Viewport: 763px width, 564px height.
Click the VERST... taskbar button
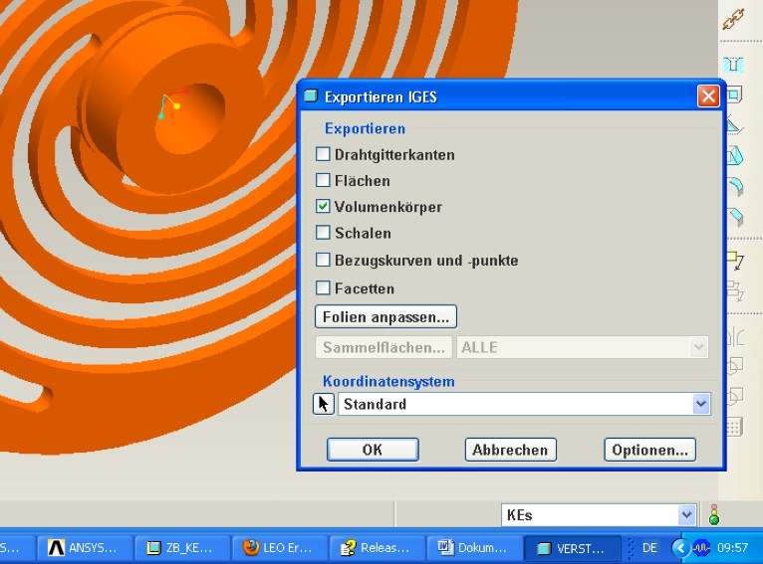tap(572, 548)
